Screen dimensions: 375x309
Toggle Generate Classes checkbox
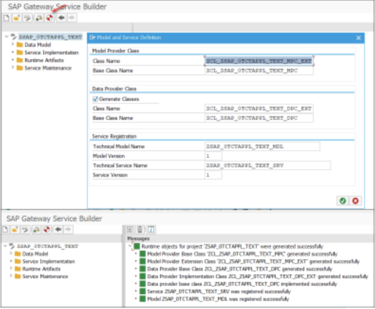(95, 99)
